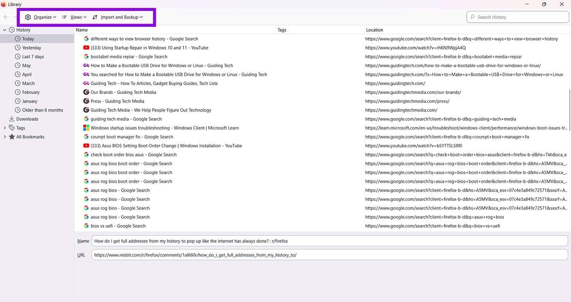This screenshot has height=302, width=571.
Task: Click Google icon of 'different ways to view' entry
Action: [86, 39]
